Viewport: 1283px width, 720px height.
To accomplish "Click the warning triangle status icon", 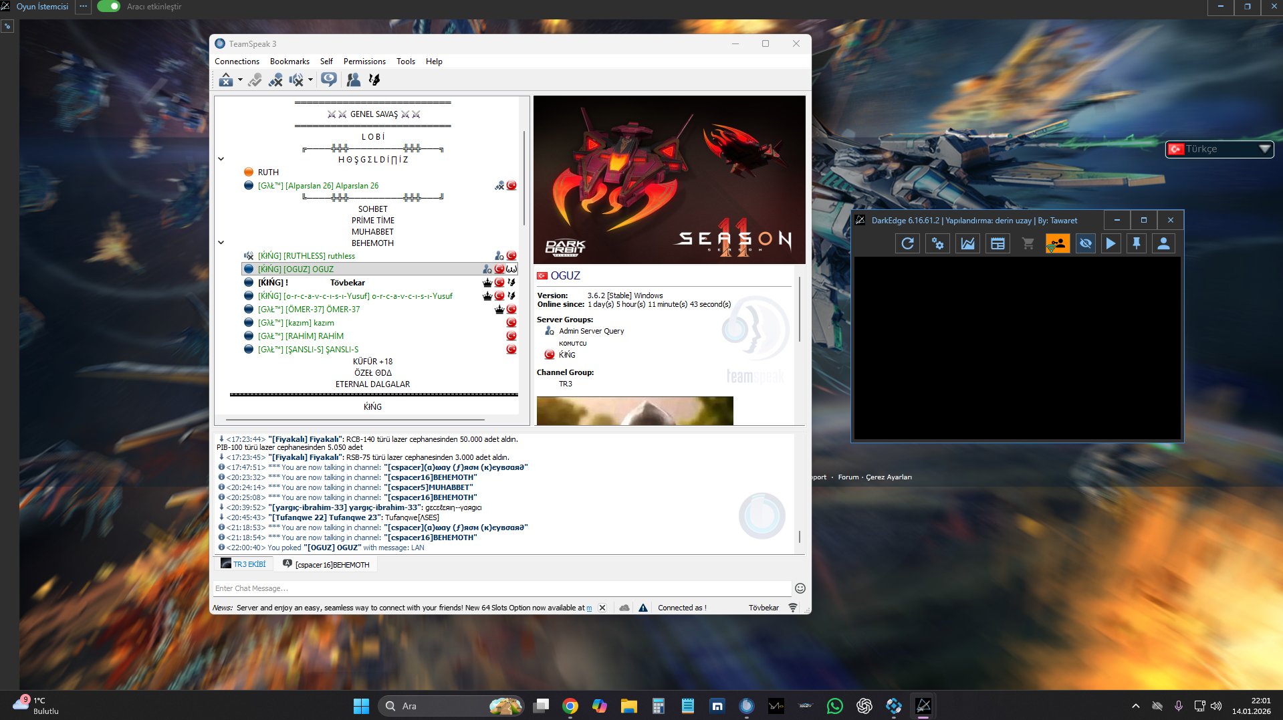I will [x=643, y=608].
